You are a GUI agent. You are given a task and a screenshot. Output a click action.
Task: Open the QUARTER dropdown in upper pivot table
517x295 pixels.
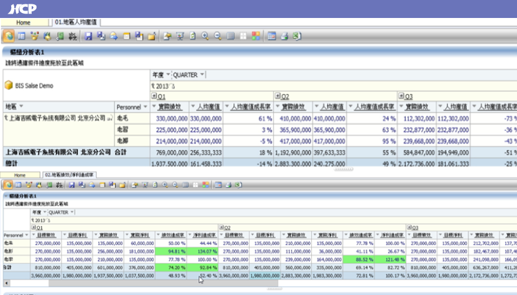[x=202, y=74]
